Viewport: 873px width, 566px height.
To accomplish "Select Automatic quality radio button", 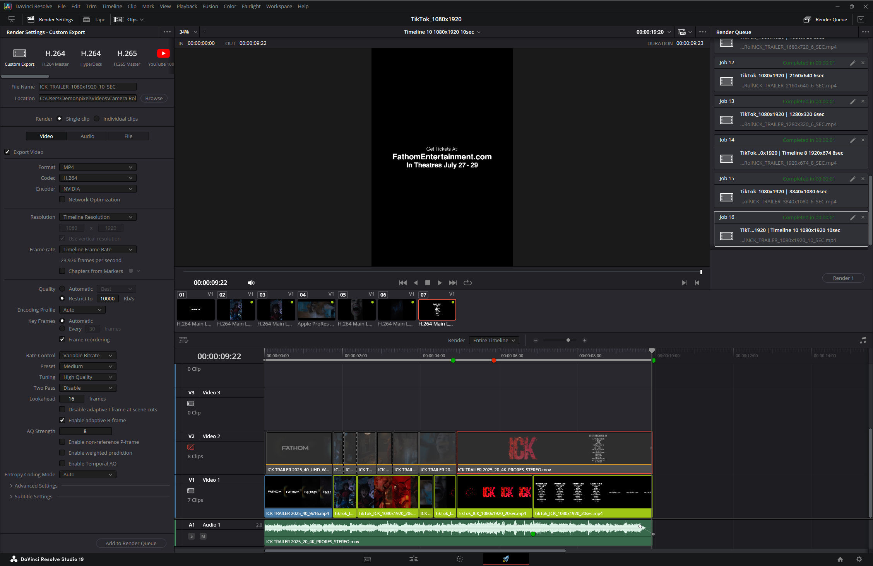I will coord(62,289).
